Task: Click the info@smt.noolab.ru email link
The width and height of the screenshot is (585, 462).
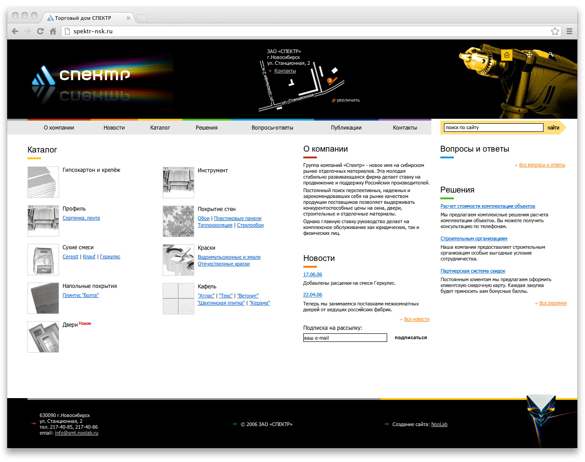Action: [x=77, y=433]
